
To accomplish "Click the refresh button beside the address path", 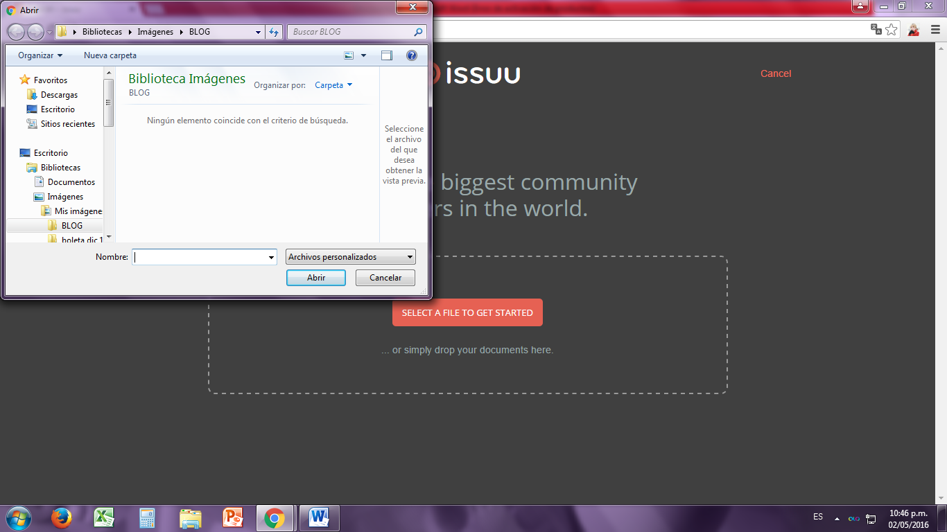I will pyautogui.click(x=274, y=32).
